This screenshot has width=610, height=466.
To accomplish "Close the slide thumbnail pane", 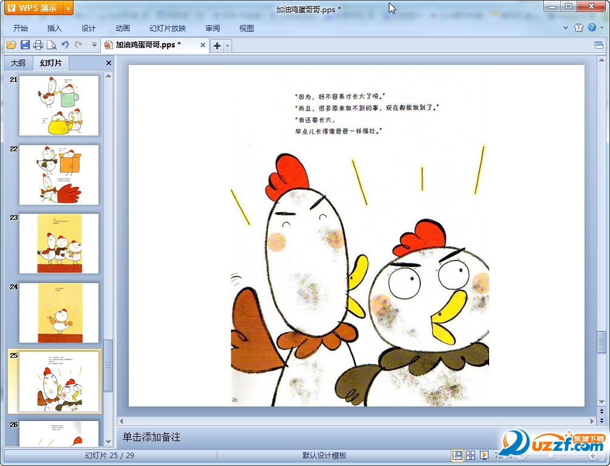I will 109,63.
